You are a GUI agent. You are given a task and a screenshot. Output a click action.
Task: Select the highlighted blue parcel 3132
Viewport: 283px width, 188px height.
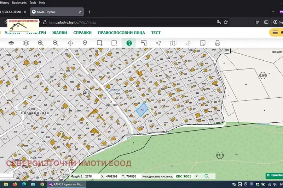142,110
